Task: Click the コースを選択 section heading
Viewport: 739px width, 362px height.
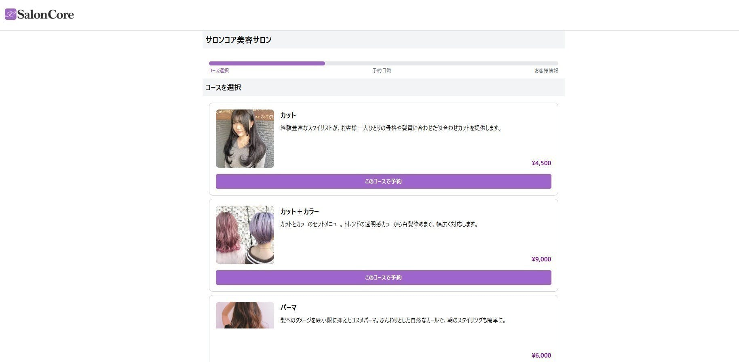Action: coord(223,88)
